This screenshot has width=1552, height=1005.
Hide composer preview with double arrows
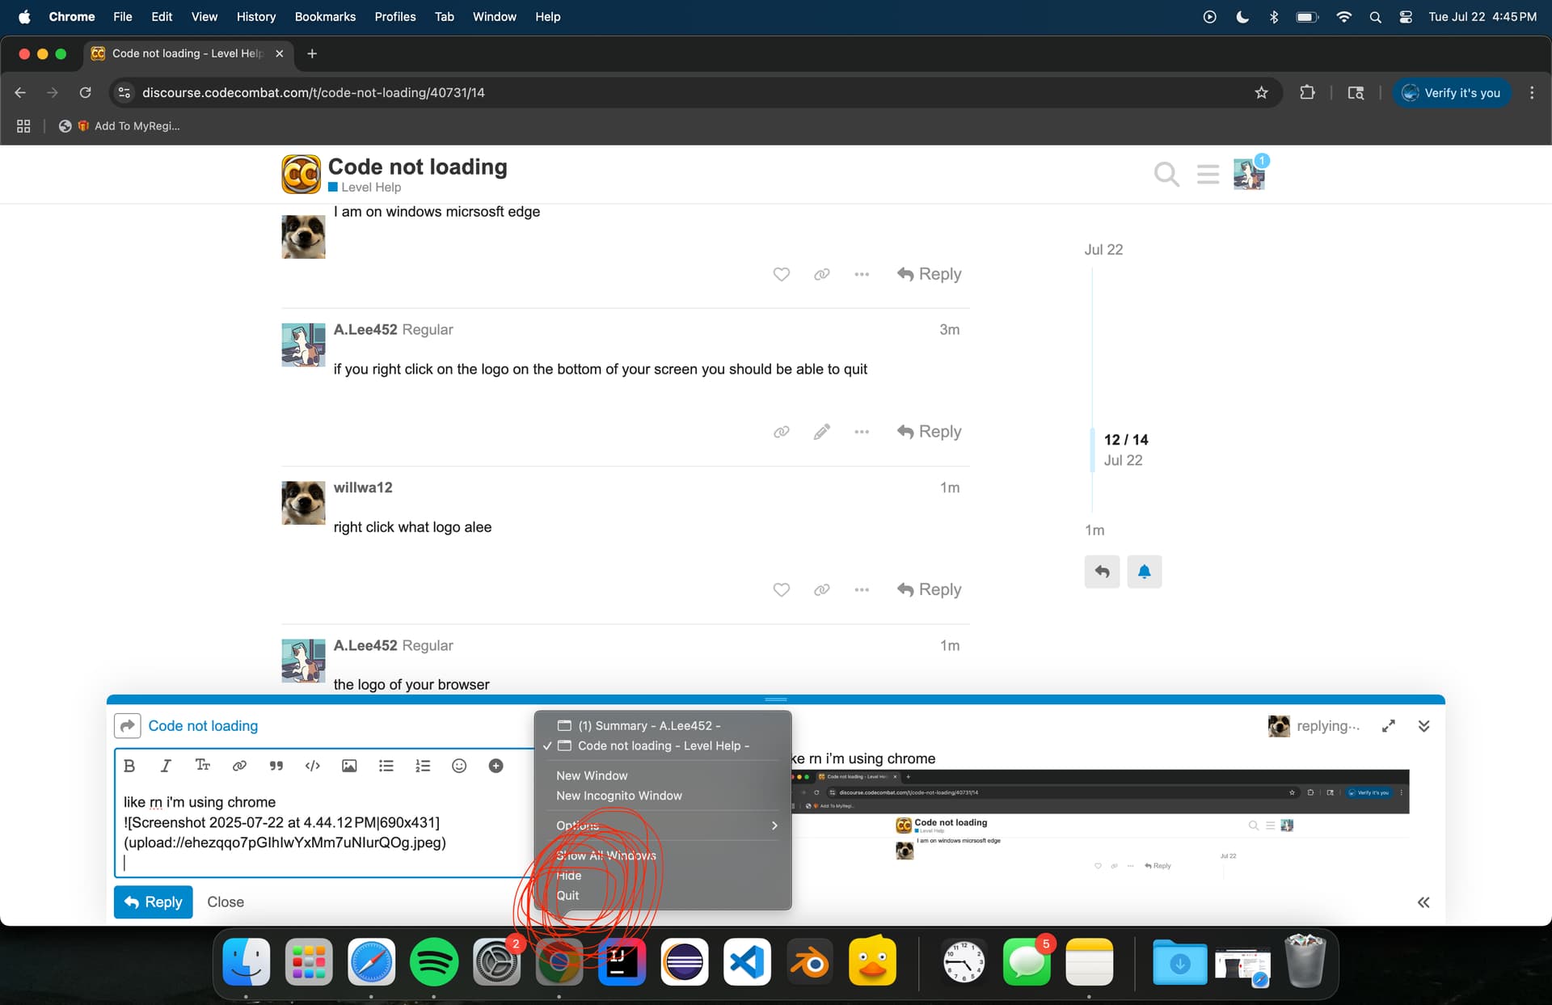click(x=1423, y=902)
